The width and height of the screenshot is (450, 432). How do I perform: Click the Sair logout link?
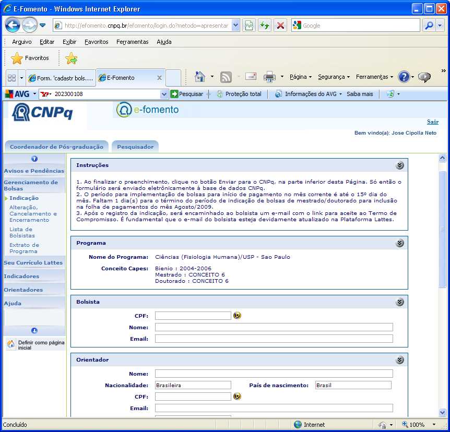pyautogui.click(x=432, y=122)
